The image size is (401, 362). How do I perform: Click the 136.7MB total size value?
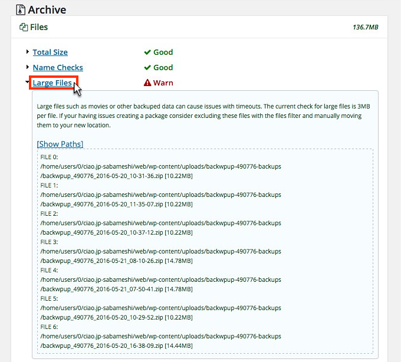click(366, 27)
